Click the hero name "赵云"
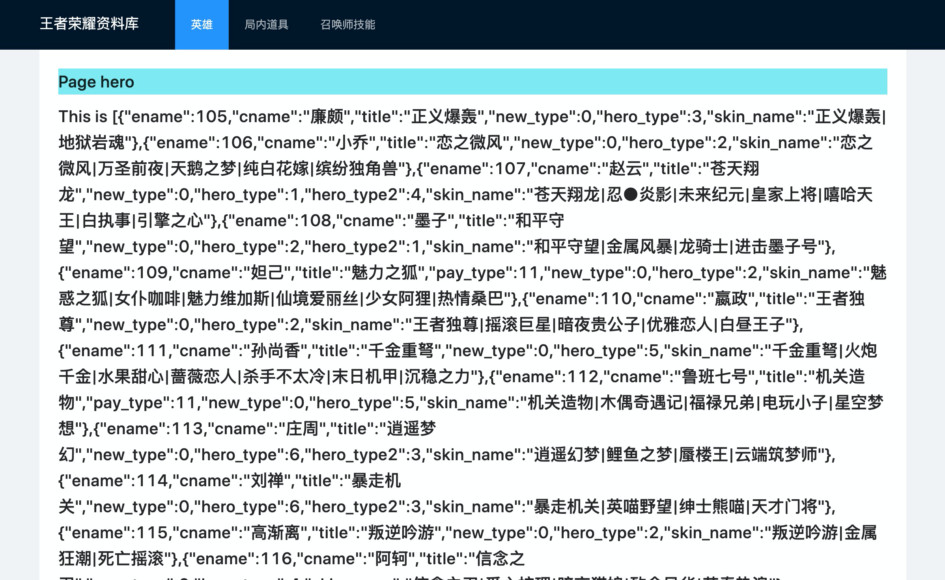 tap(626, 169)
